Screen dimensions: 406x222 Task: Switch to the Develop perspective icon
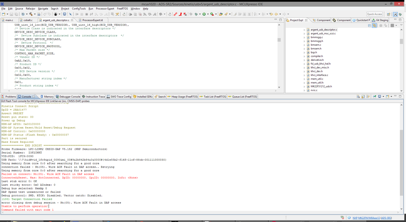pos(395,14)
